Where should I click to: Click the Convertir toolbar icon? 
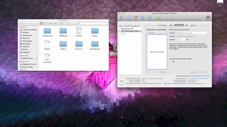[x=177, y=17]
